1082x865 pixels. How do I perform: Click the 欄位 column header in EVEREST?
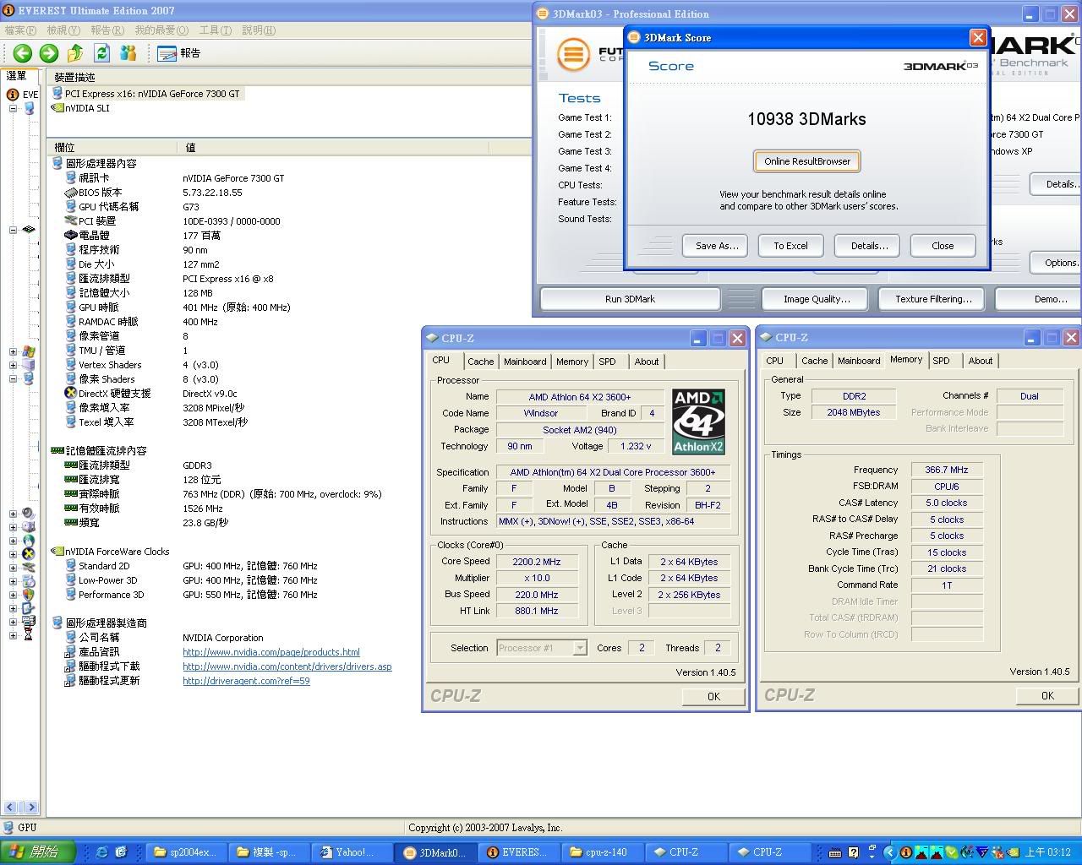click(112, 147)
